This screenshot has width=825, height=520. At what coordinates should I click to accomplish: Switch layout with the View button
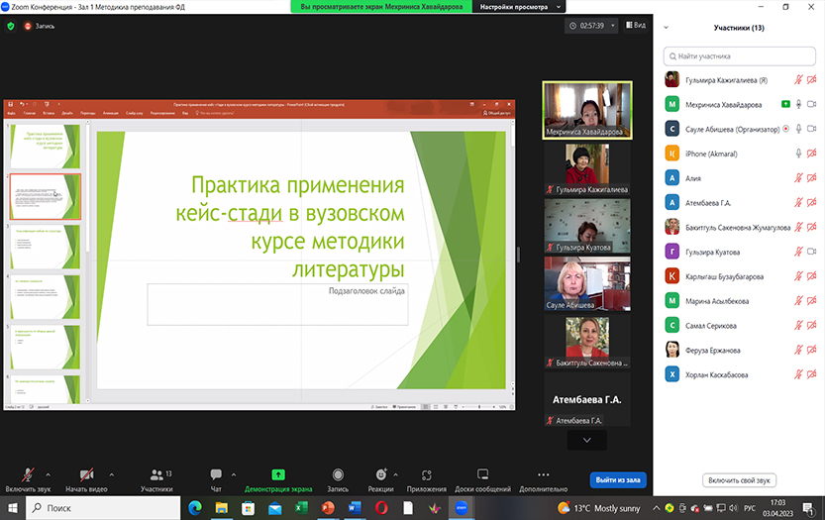tap(634, 26)
